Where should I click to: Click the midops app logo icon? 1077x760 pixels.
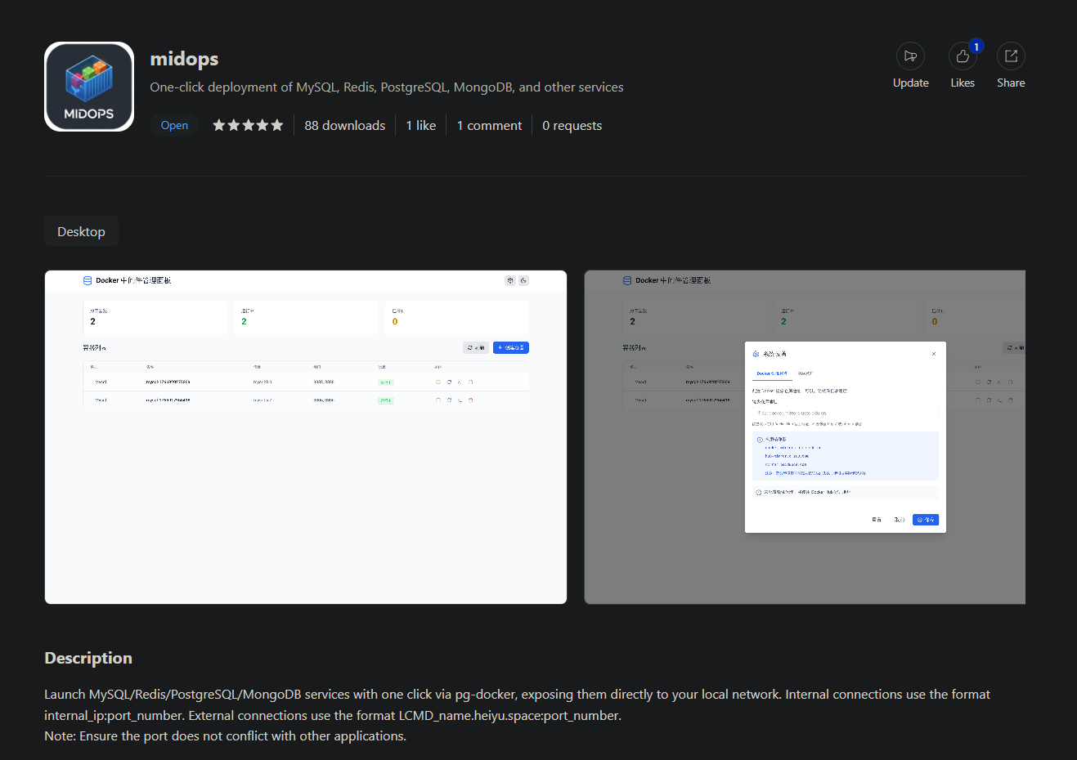click(89, 87)
